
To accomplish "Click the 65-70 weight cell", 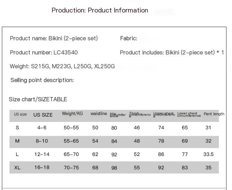I will point(71,154).
